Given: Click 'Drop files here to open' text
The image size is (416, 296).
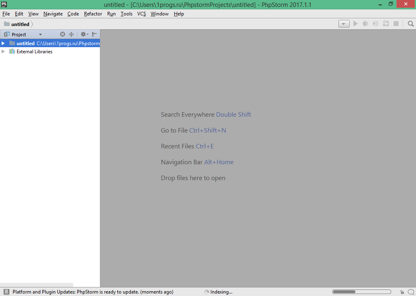Looking at the screenshot, I should coord(193,178).
